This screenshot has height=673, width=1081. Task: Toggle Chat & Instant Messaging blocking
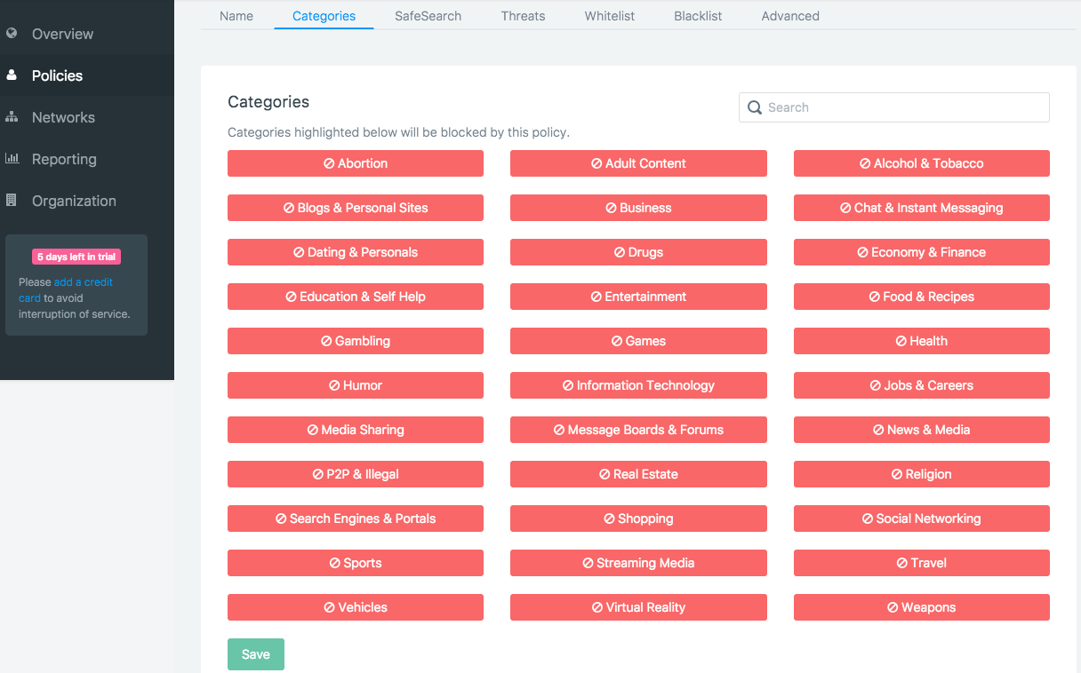[x=922, y=208]
